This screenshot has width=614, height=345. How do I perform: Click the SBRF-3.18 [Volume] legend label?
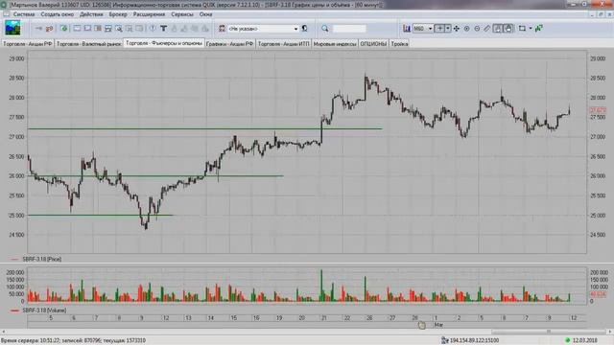click(x=44, y=310)
